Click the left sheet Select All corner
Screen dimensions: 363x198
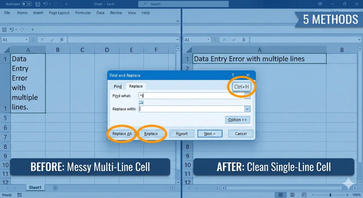pos(6,50)
